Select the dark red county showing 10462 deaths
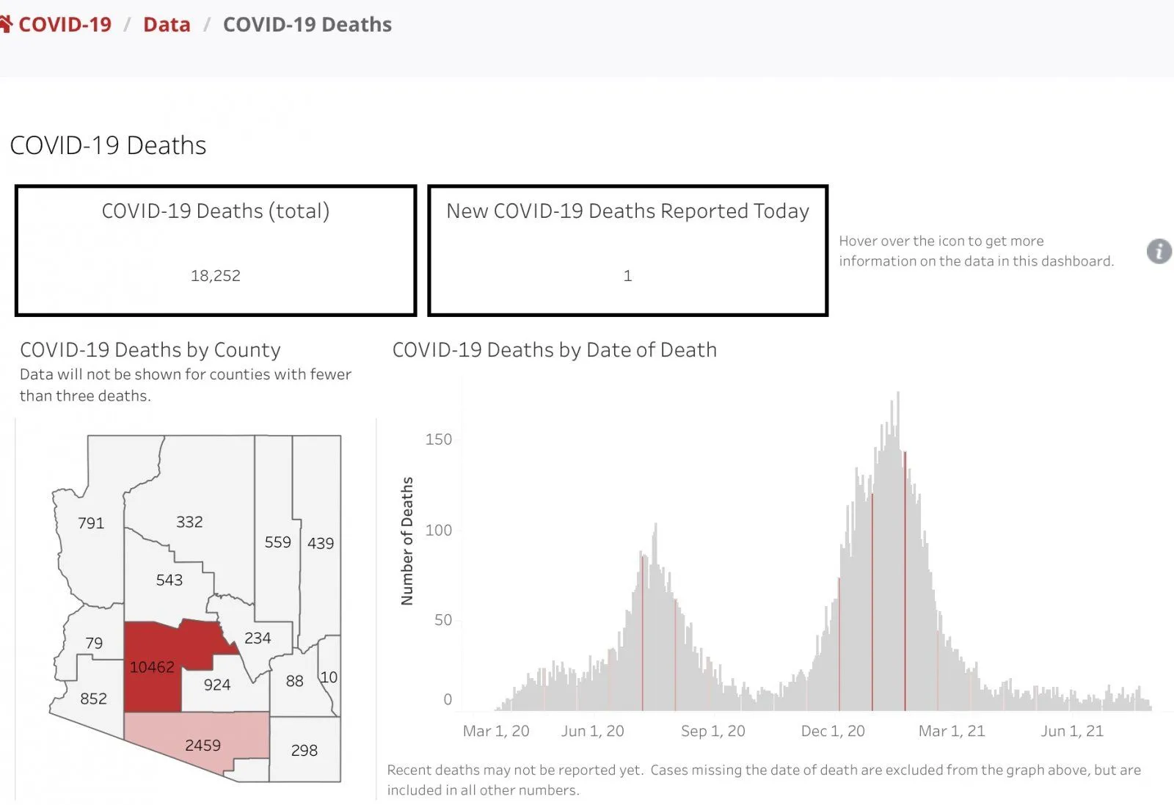This screenshot has height=805, width=1174. click(x=152, y=666)
